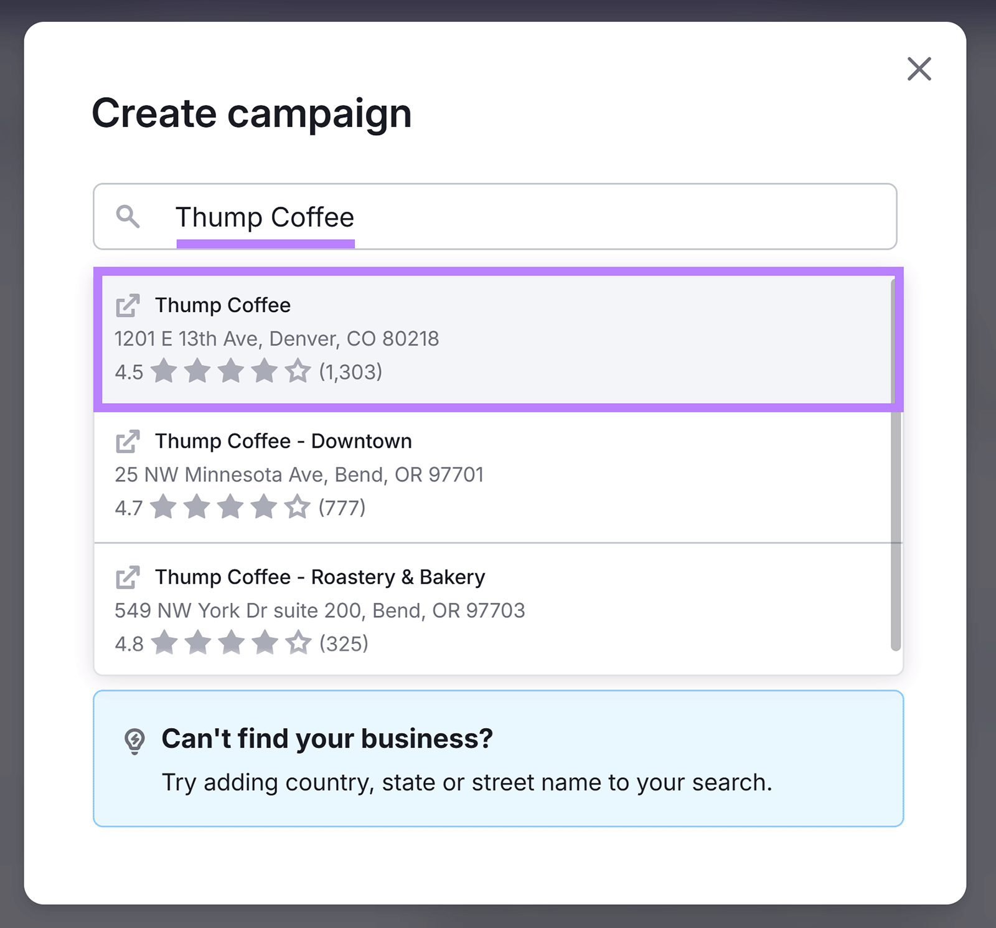
Task: Select the Thump Coffee - Downtown result
Action: point(495,473)
